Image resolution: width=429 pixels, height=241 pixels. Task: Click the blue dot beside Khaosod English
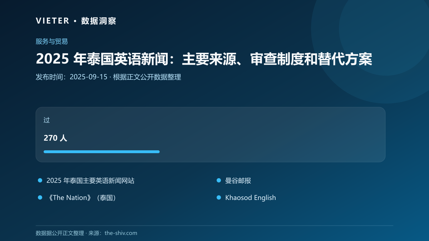tap(219, 197)
